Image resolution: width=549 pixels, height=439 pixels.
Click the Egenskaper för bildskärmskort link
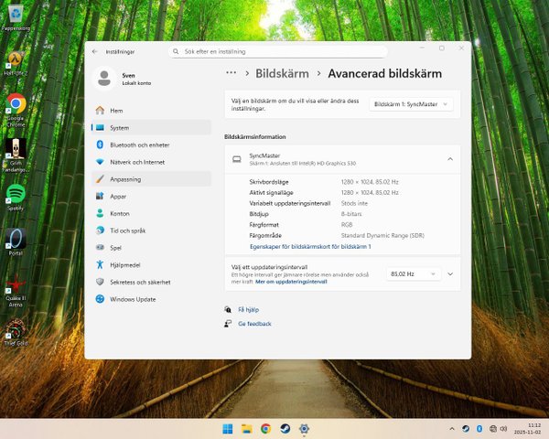tap(310, 247)
